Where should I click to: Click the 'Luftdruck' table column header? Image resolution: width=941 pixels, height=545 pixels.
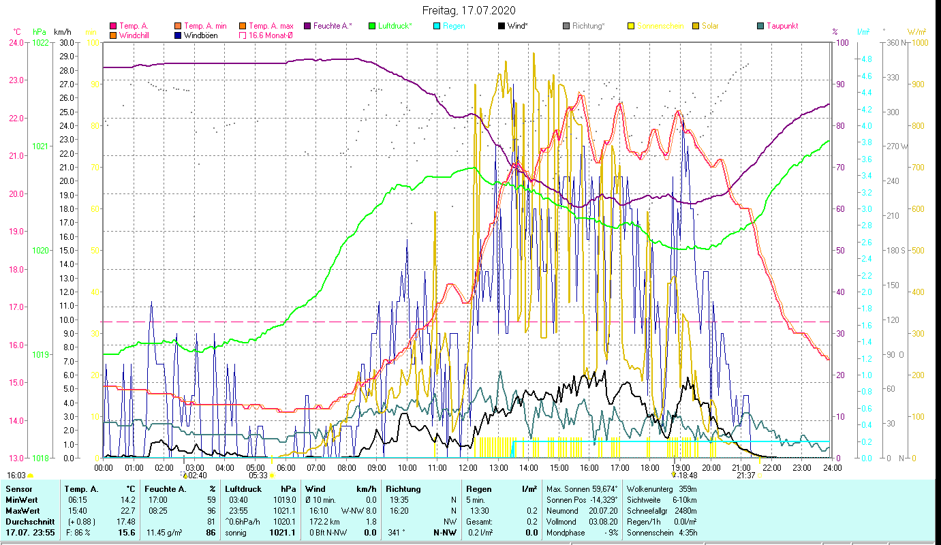243,489
